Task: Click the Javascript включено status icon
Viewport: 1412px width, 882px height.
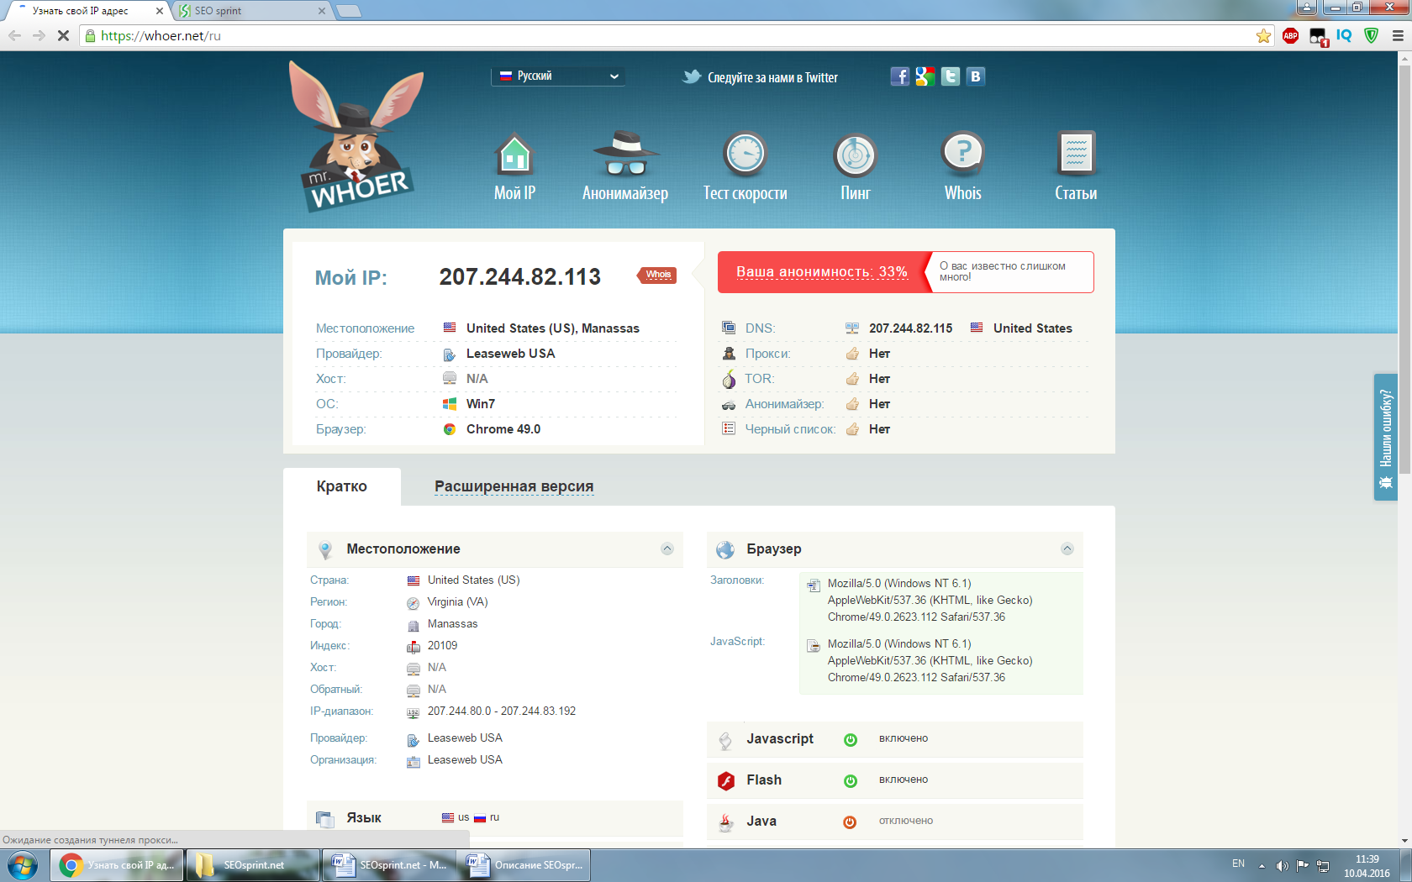Action: (850, 739)
